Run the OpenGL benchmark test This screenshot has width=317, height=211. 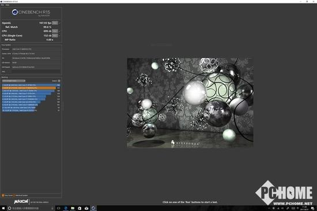tap(55, 23)
